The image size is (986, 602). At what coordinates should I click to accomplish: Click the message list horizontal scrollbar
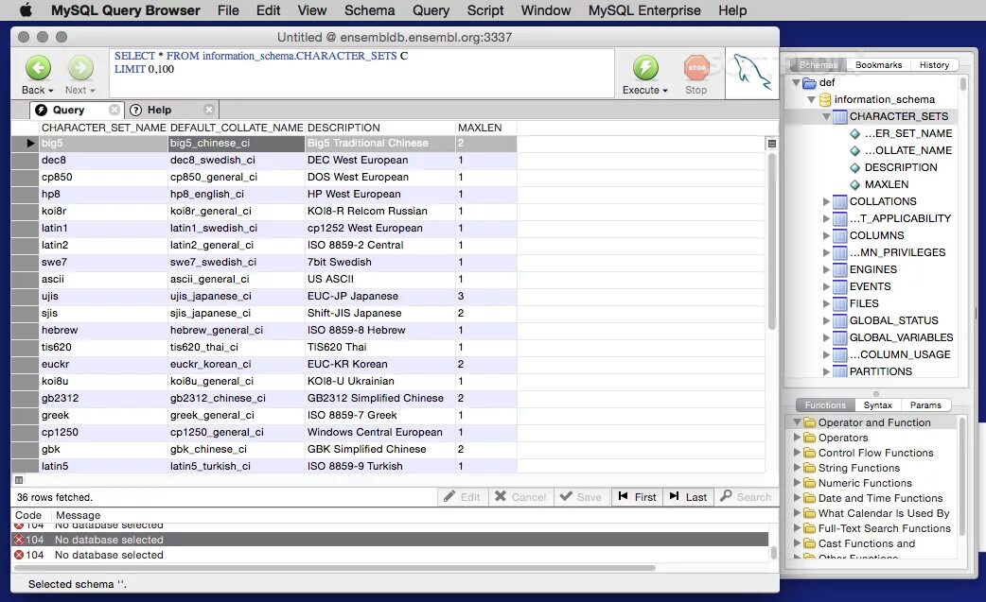click(x=335, y=567)
